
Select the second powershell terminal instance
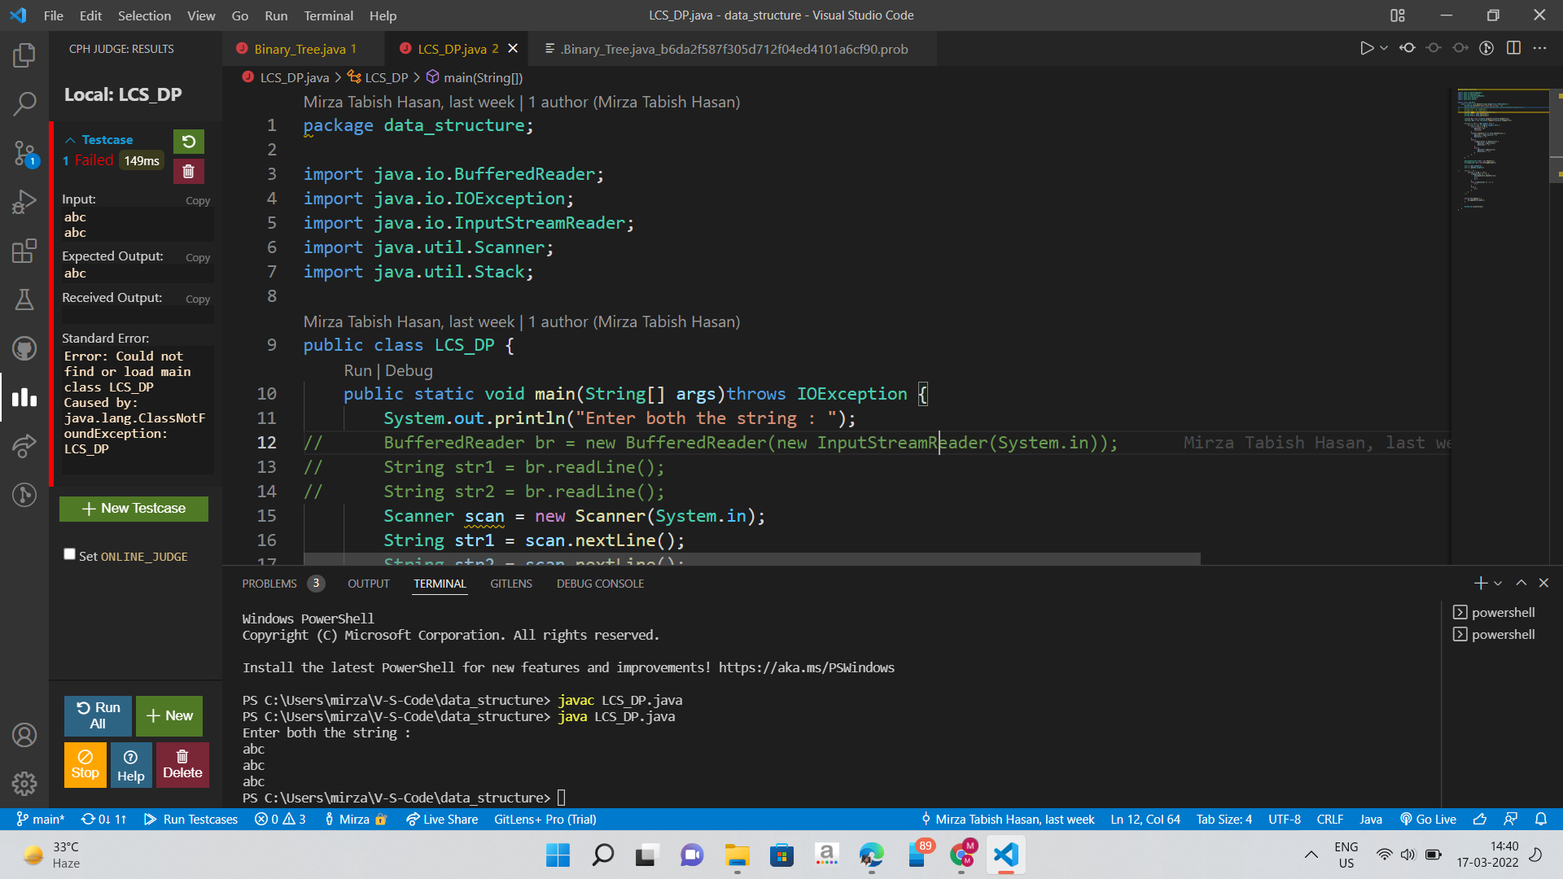pos(1500,634)
